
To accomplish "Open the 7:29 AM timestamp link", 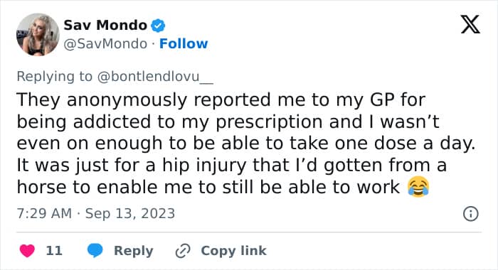I will 44,214.
